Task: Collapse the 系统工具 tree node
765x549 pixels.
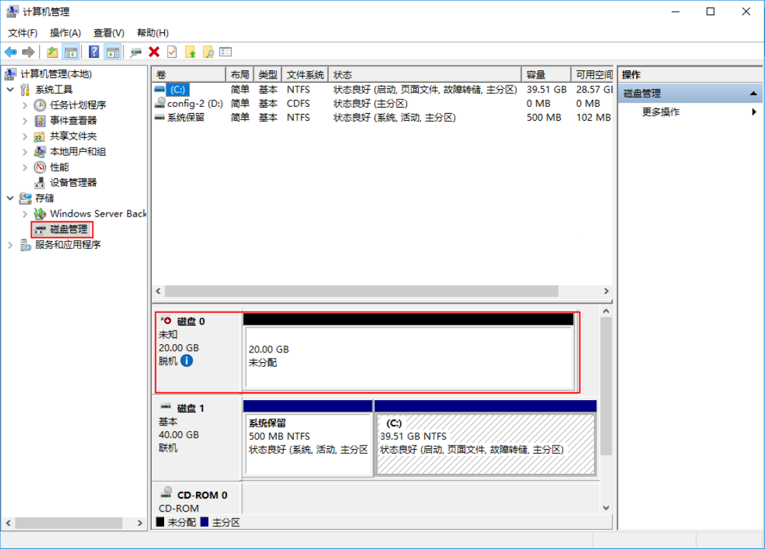Action: click(x=10, y=89)
